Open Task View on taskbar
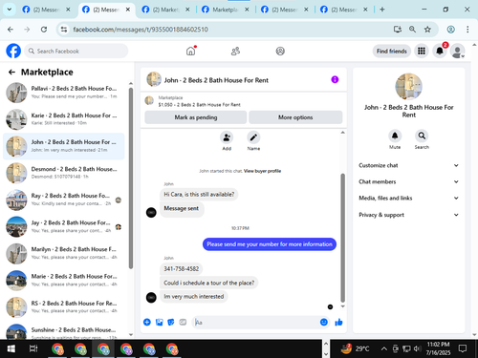 (x=33, y=348)
